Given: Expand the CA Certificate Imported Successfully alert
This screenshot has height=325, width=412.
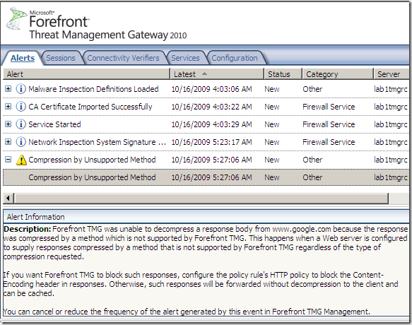Looking at the screenshot, I should (8, 107).
